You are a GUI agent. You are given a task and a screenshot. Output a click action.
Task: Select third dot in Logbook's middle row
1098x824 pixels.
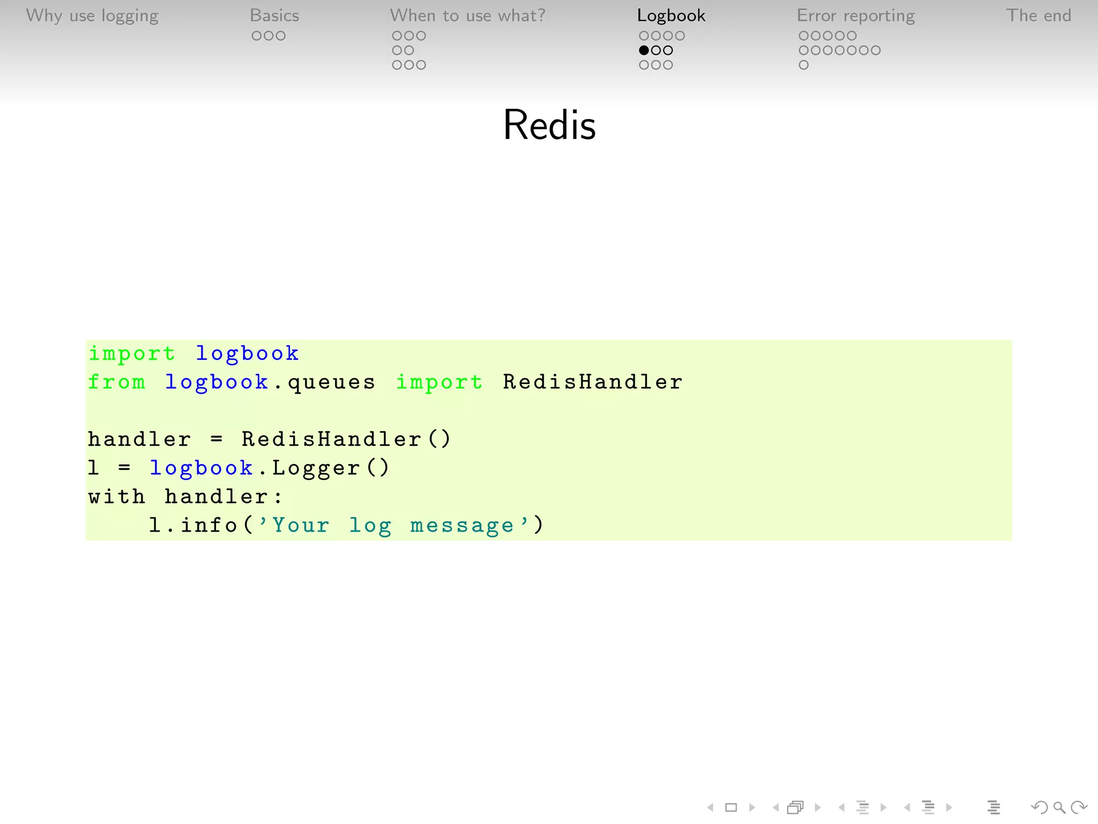(x=668, y=50)
